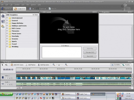Click the timeline zoom slider

coord(59,65)
